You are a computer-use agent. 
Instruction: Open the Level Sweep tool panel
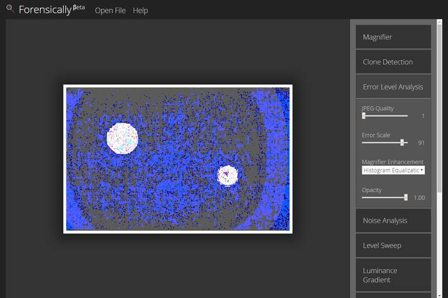(393, 245)
